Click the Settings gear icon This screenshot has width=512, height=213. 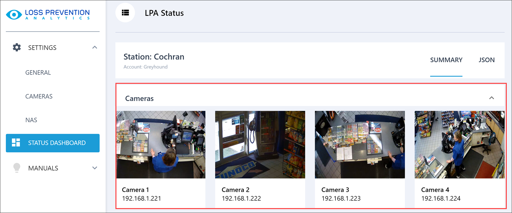[17, 48]
